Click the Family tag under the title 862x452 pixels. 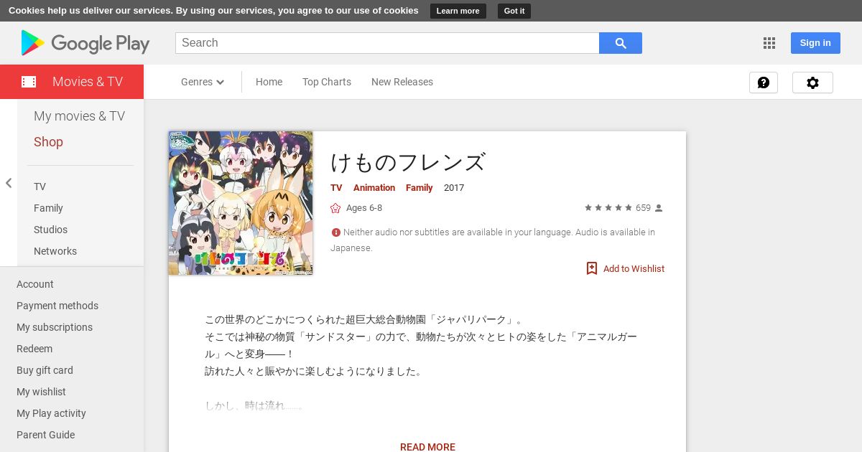(x=419, y=188)
